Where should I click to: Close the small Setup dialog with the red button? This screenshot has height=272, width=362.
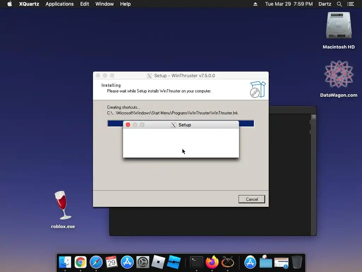[x=128, y=125]
